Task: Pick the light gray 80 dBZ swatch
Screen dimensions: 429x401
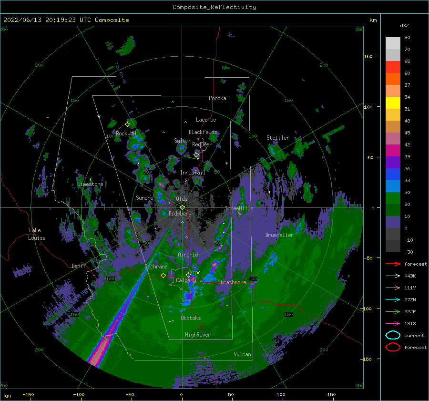Action: coord(393,43)
